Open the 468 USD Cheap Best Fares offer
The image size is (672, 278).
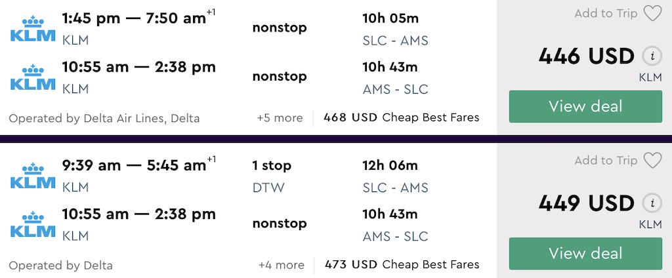click(x=401, y=118)
